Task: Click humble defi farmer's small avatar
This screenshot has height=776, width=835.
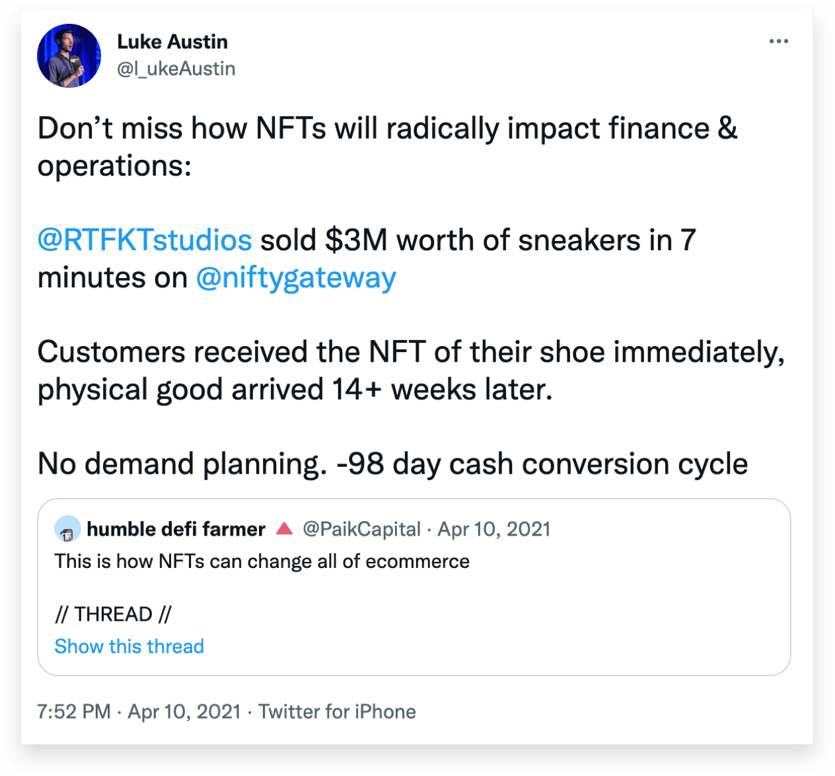Action: [67, 530]
